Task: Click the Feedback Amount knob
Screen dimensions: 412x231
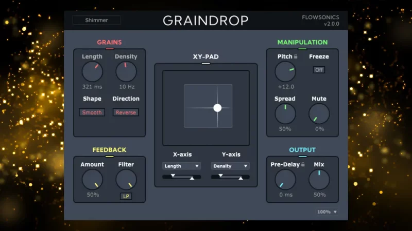Action: [92, 180]
